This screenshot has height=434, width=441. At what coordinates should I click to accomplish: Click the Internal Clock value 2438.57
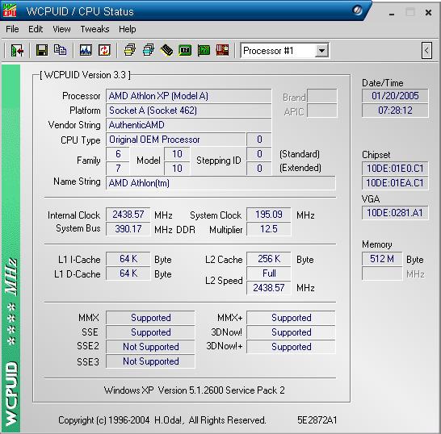tap(128, 215)
